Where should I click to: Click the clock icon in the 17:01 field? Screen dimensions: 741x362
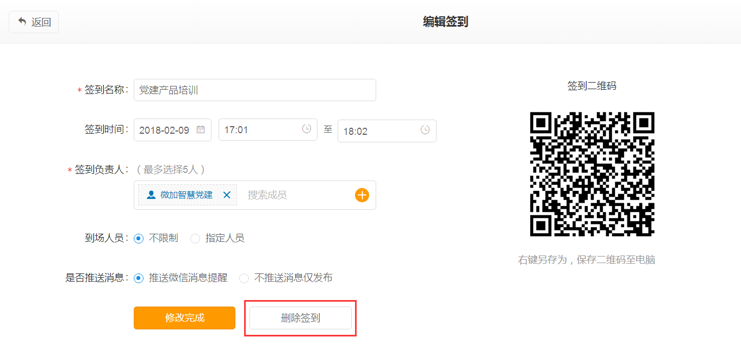[307, 129]
